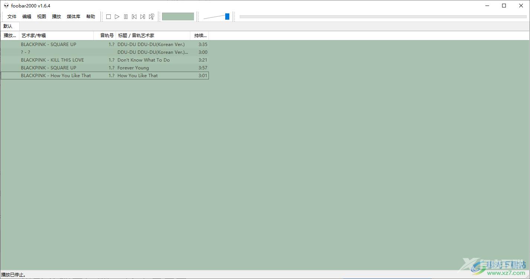Click BLACKPINK - How You Like That album cell
Image resolution: width=530 pixels, height=279 pixels.
pos(56,76)
